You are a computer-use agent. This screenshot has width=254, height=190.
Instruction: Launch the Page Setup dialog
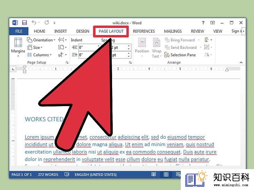(67, 63)
